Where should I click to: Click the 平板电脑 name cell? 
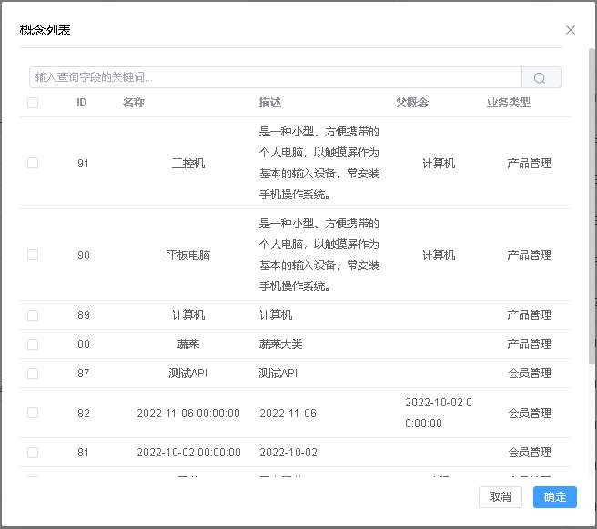pos(188,255)
